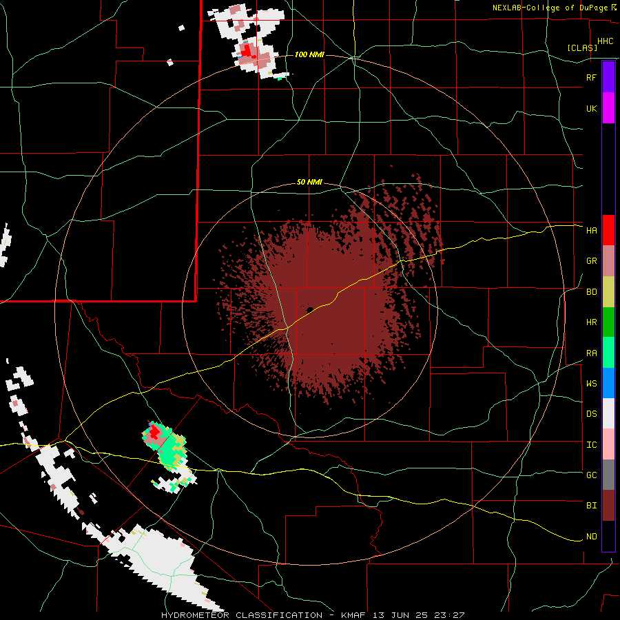Click the 'WS' legend label

(591, 383)
